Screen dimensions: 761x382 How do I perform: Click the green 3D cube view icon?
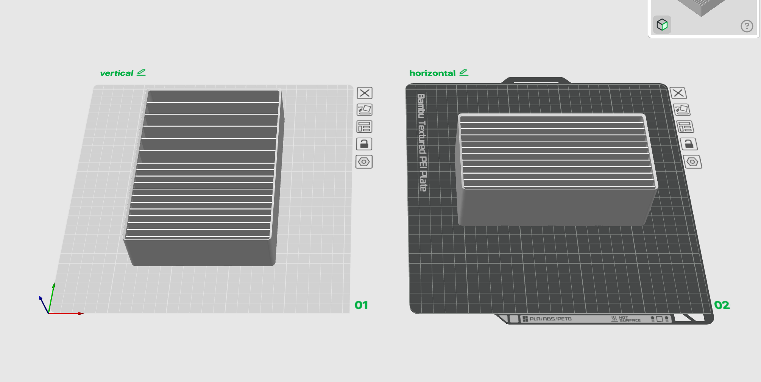click(662, 25)
